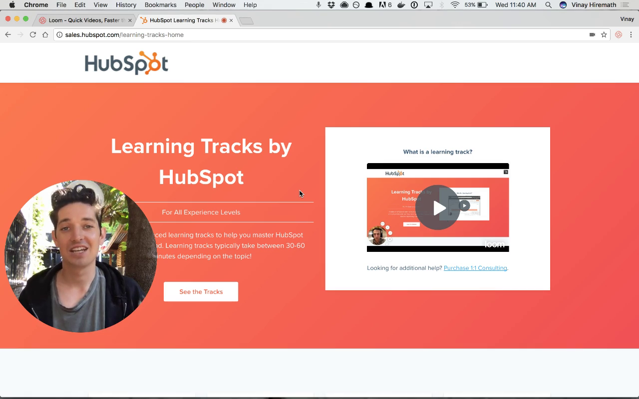Viewport: 639px width, 399px height.
Task: Click the Loom watermark on the video
Action: [x=494, y=244]
